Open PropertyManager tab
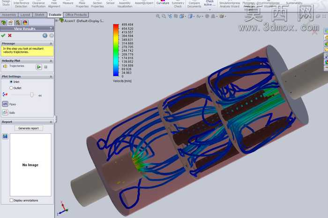Screen dimensions: 328x218 11,23
